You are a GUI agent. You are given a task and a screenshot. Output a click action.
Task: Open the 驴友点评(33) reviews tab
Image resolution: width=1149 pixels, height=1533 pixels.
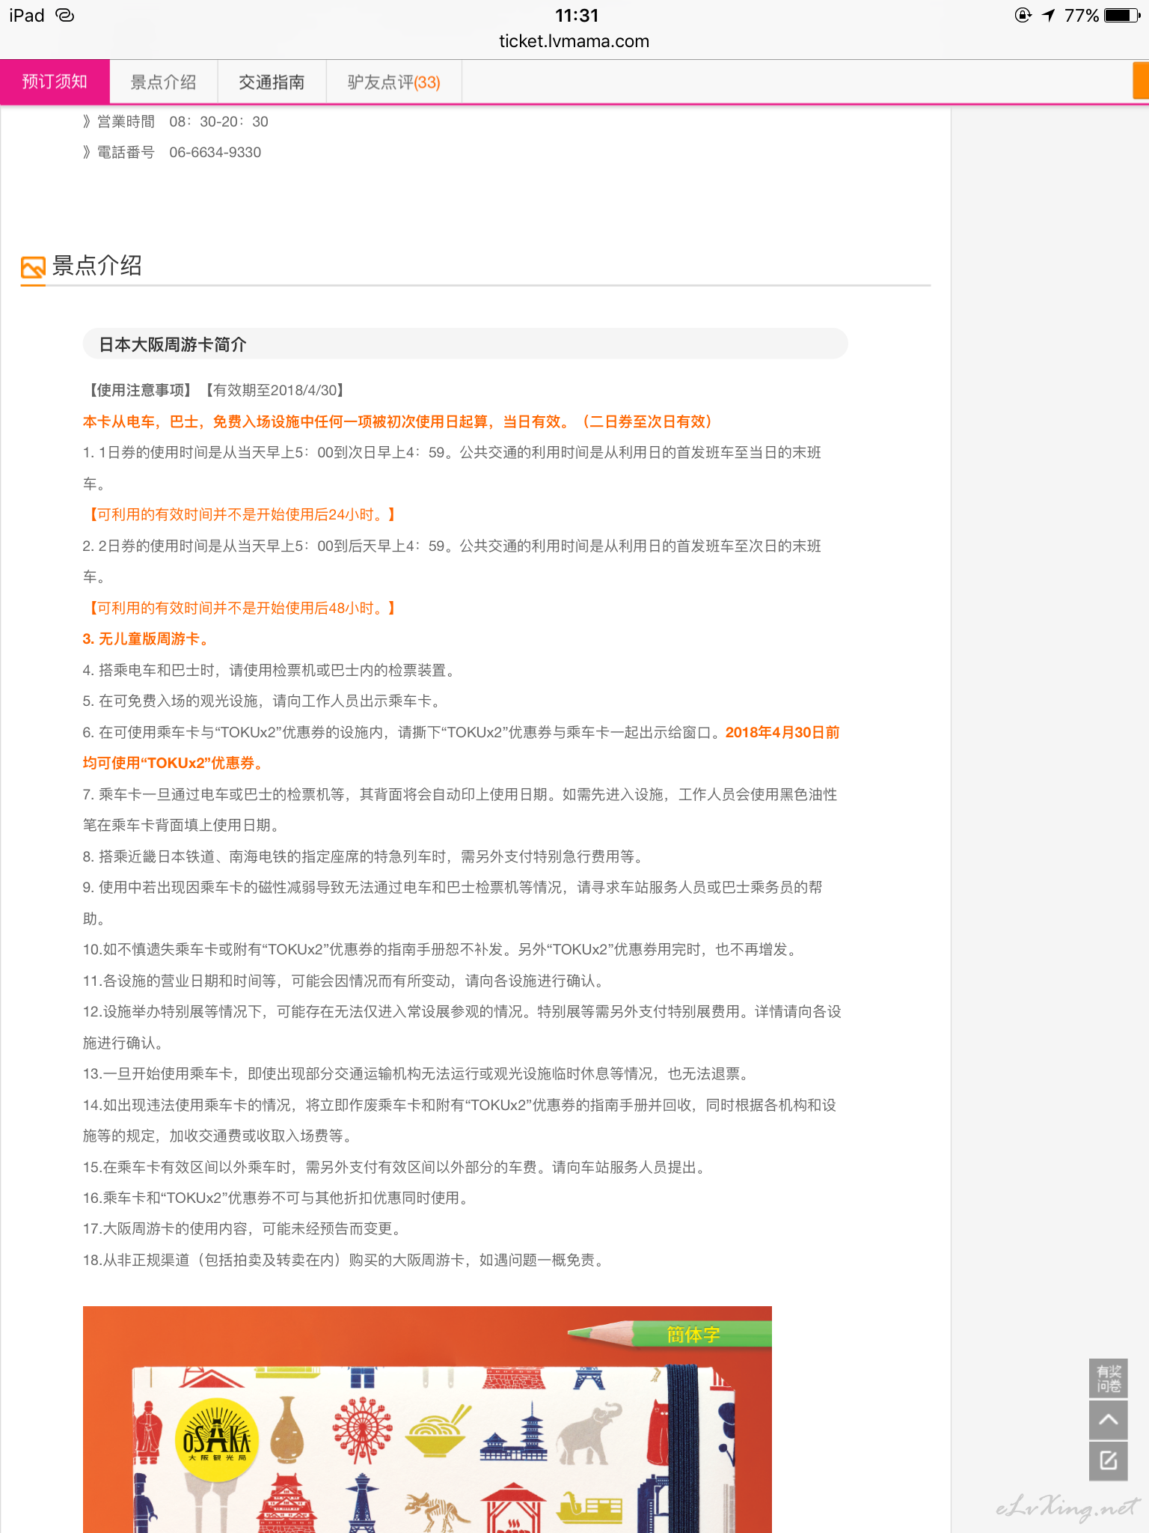click(x=393, y=82)
